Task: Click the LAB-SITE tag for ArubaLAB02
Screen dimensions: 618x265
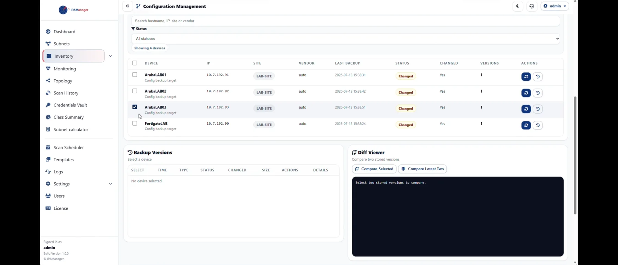Action: (x=264, y=92)
